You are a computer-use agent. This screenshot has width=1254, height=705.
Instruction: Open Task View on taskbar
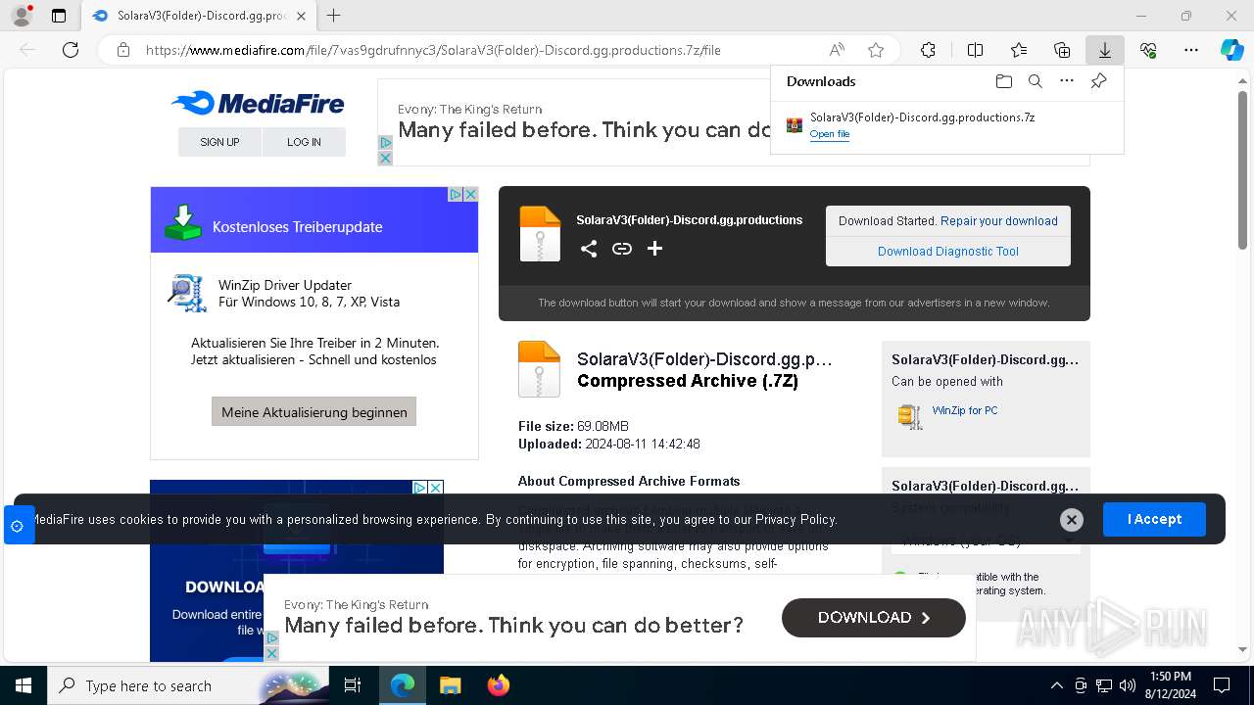pos(354,685)
